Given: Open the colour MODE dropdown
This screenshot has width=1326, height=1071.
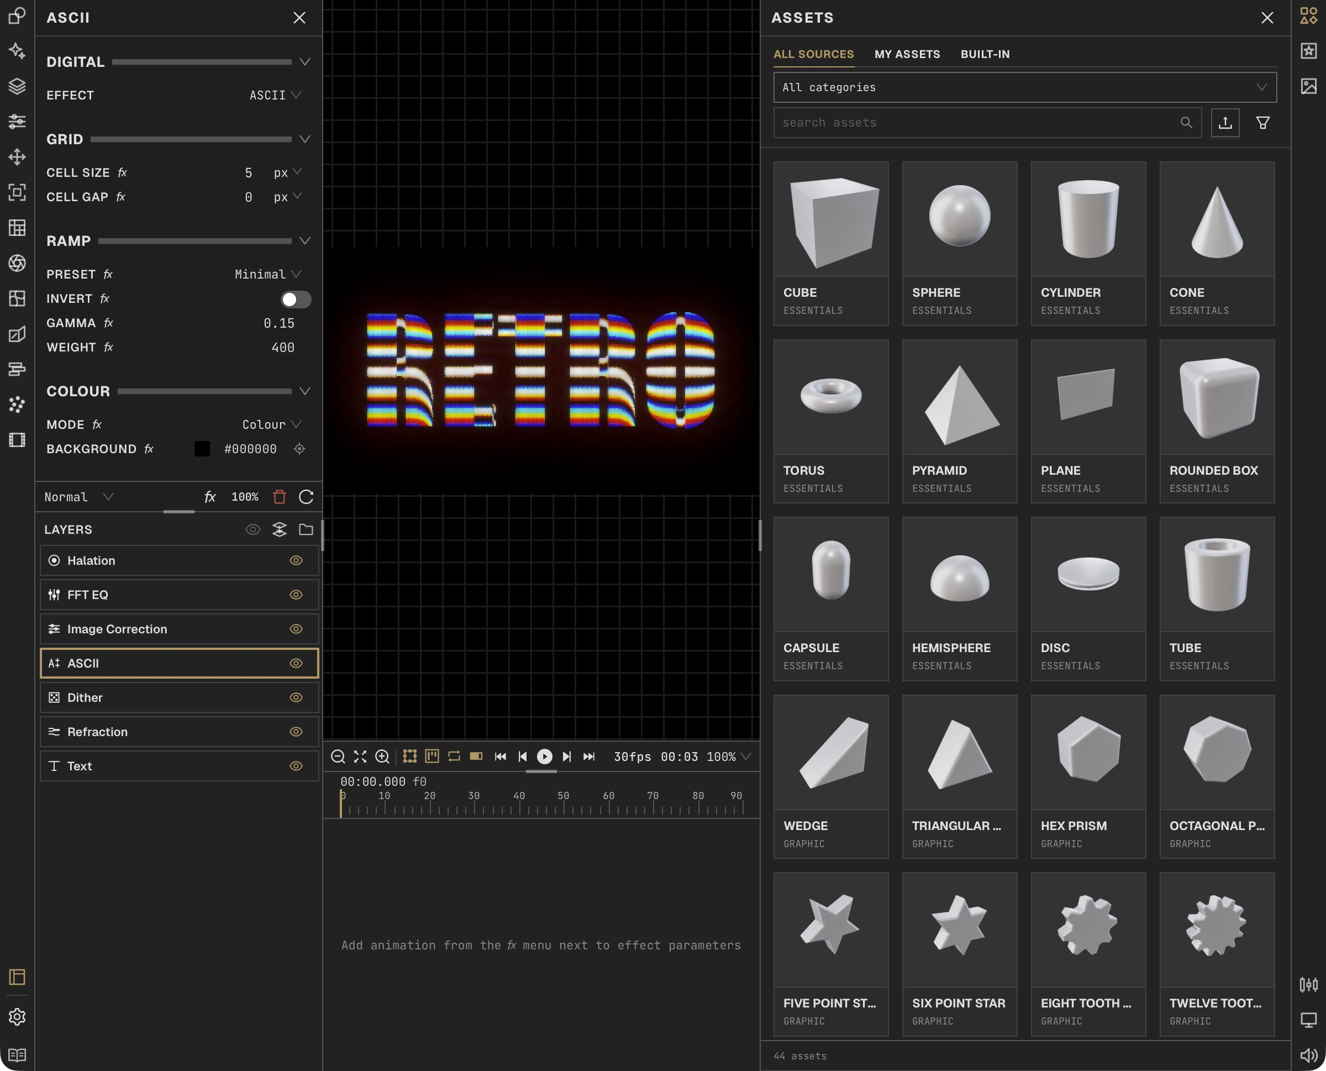Looking at the screenshot, I should (272, 424).
